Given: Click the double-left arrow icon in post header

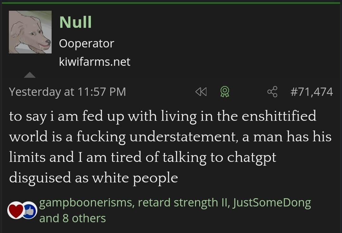Looking at the screenshot, I should click(x=201, y=92).
